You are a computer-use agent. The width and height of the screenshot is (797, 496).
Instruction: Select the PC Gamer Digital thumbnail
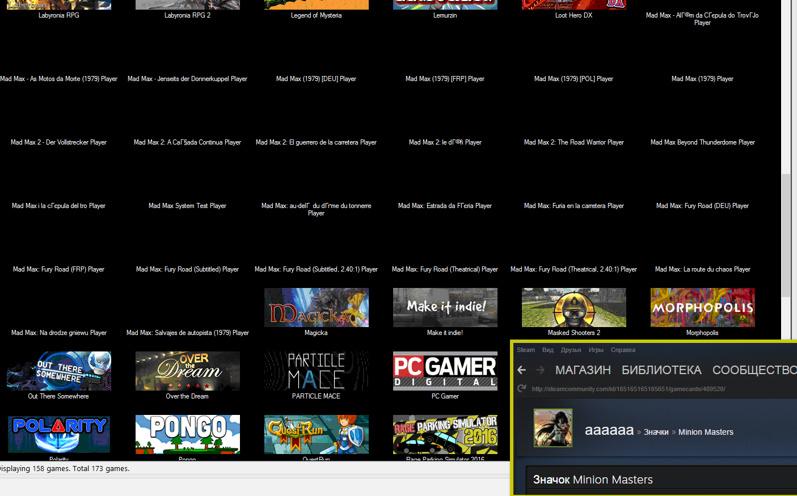pos(445,371)
